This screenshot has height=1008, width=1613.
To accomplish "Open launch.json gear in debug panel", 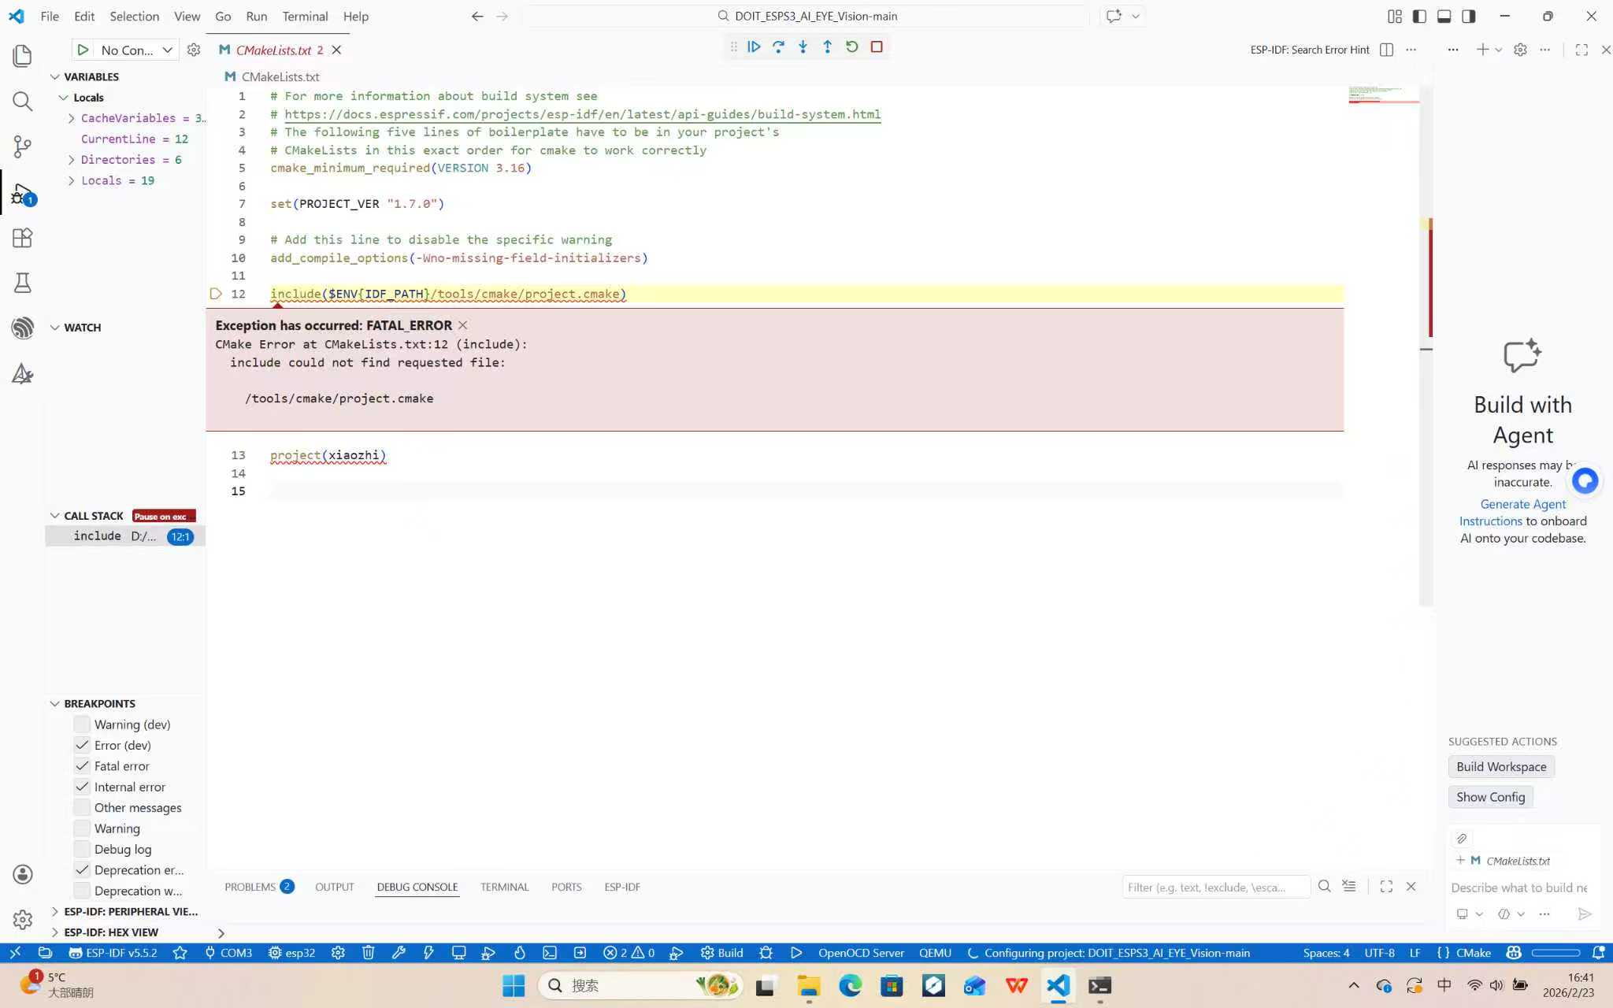I will pos(194,50).
